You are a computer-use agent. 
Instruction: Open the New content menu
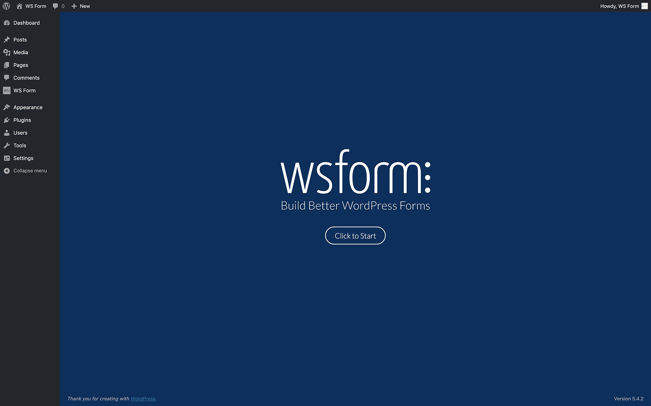click(x=80, y=6)
